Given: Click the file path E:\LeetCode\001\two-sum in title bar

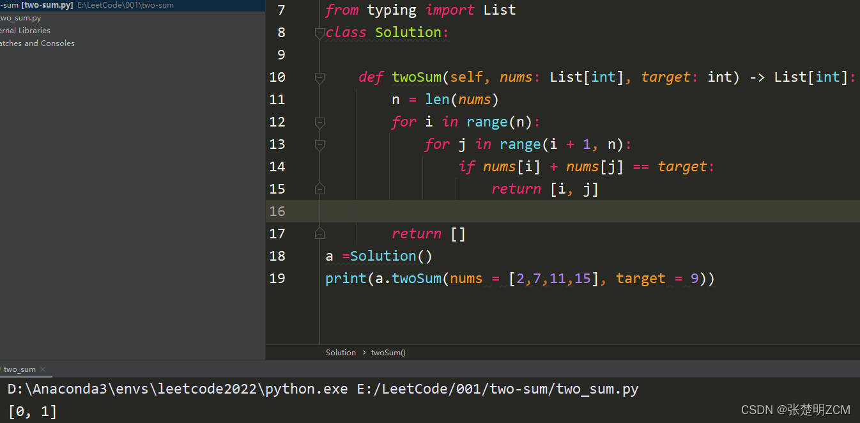Looking at the screenshot, I should [x=125, y=4].
